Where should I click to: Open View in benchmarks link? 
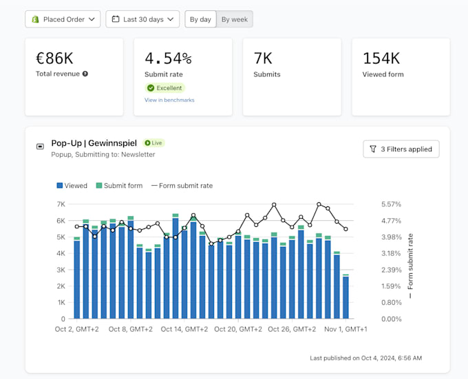169,100
